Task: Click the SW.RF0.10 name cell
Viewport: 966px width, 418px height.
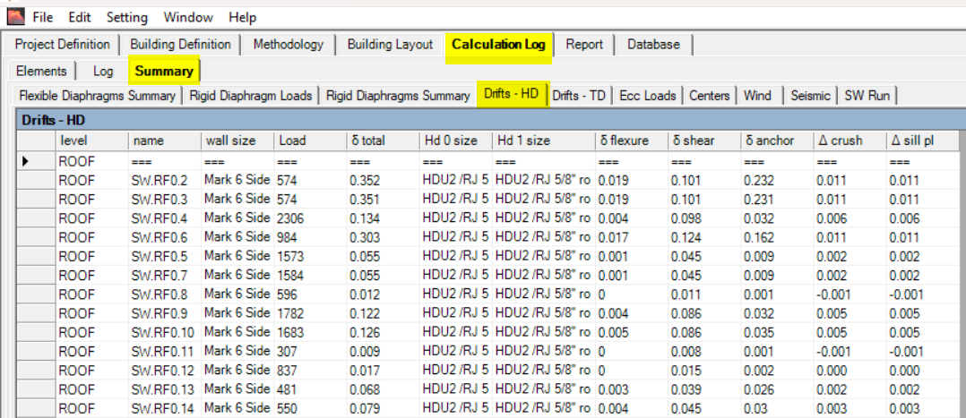Action: click(x=165, y=333)
